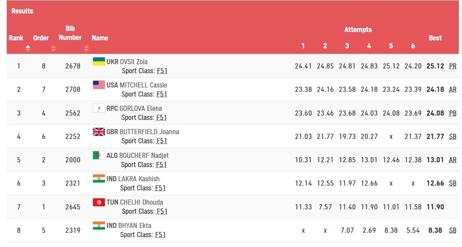Click the Algeria flag icon
Image resolution: width=462 pixels, height=247 pixels.
99,155
